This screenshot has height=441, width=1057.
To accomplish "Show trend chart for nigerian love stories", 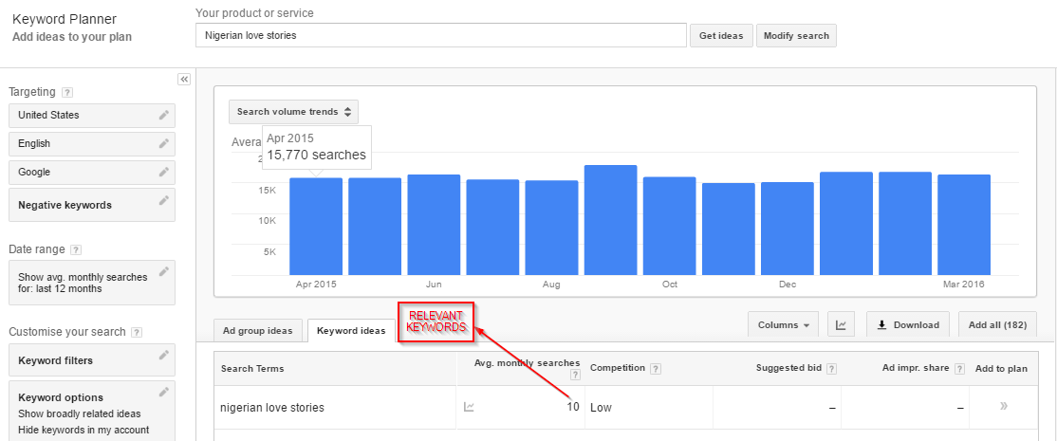I will tap(469, 407).
